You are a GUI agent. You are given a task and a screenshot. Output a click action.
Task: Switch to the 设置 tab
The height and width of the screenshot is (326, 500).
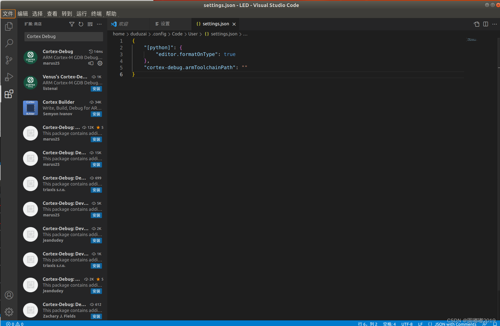170,24
